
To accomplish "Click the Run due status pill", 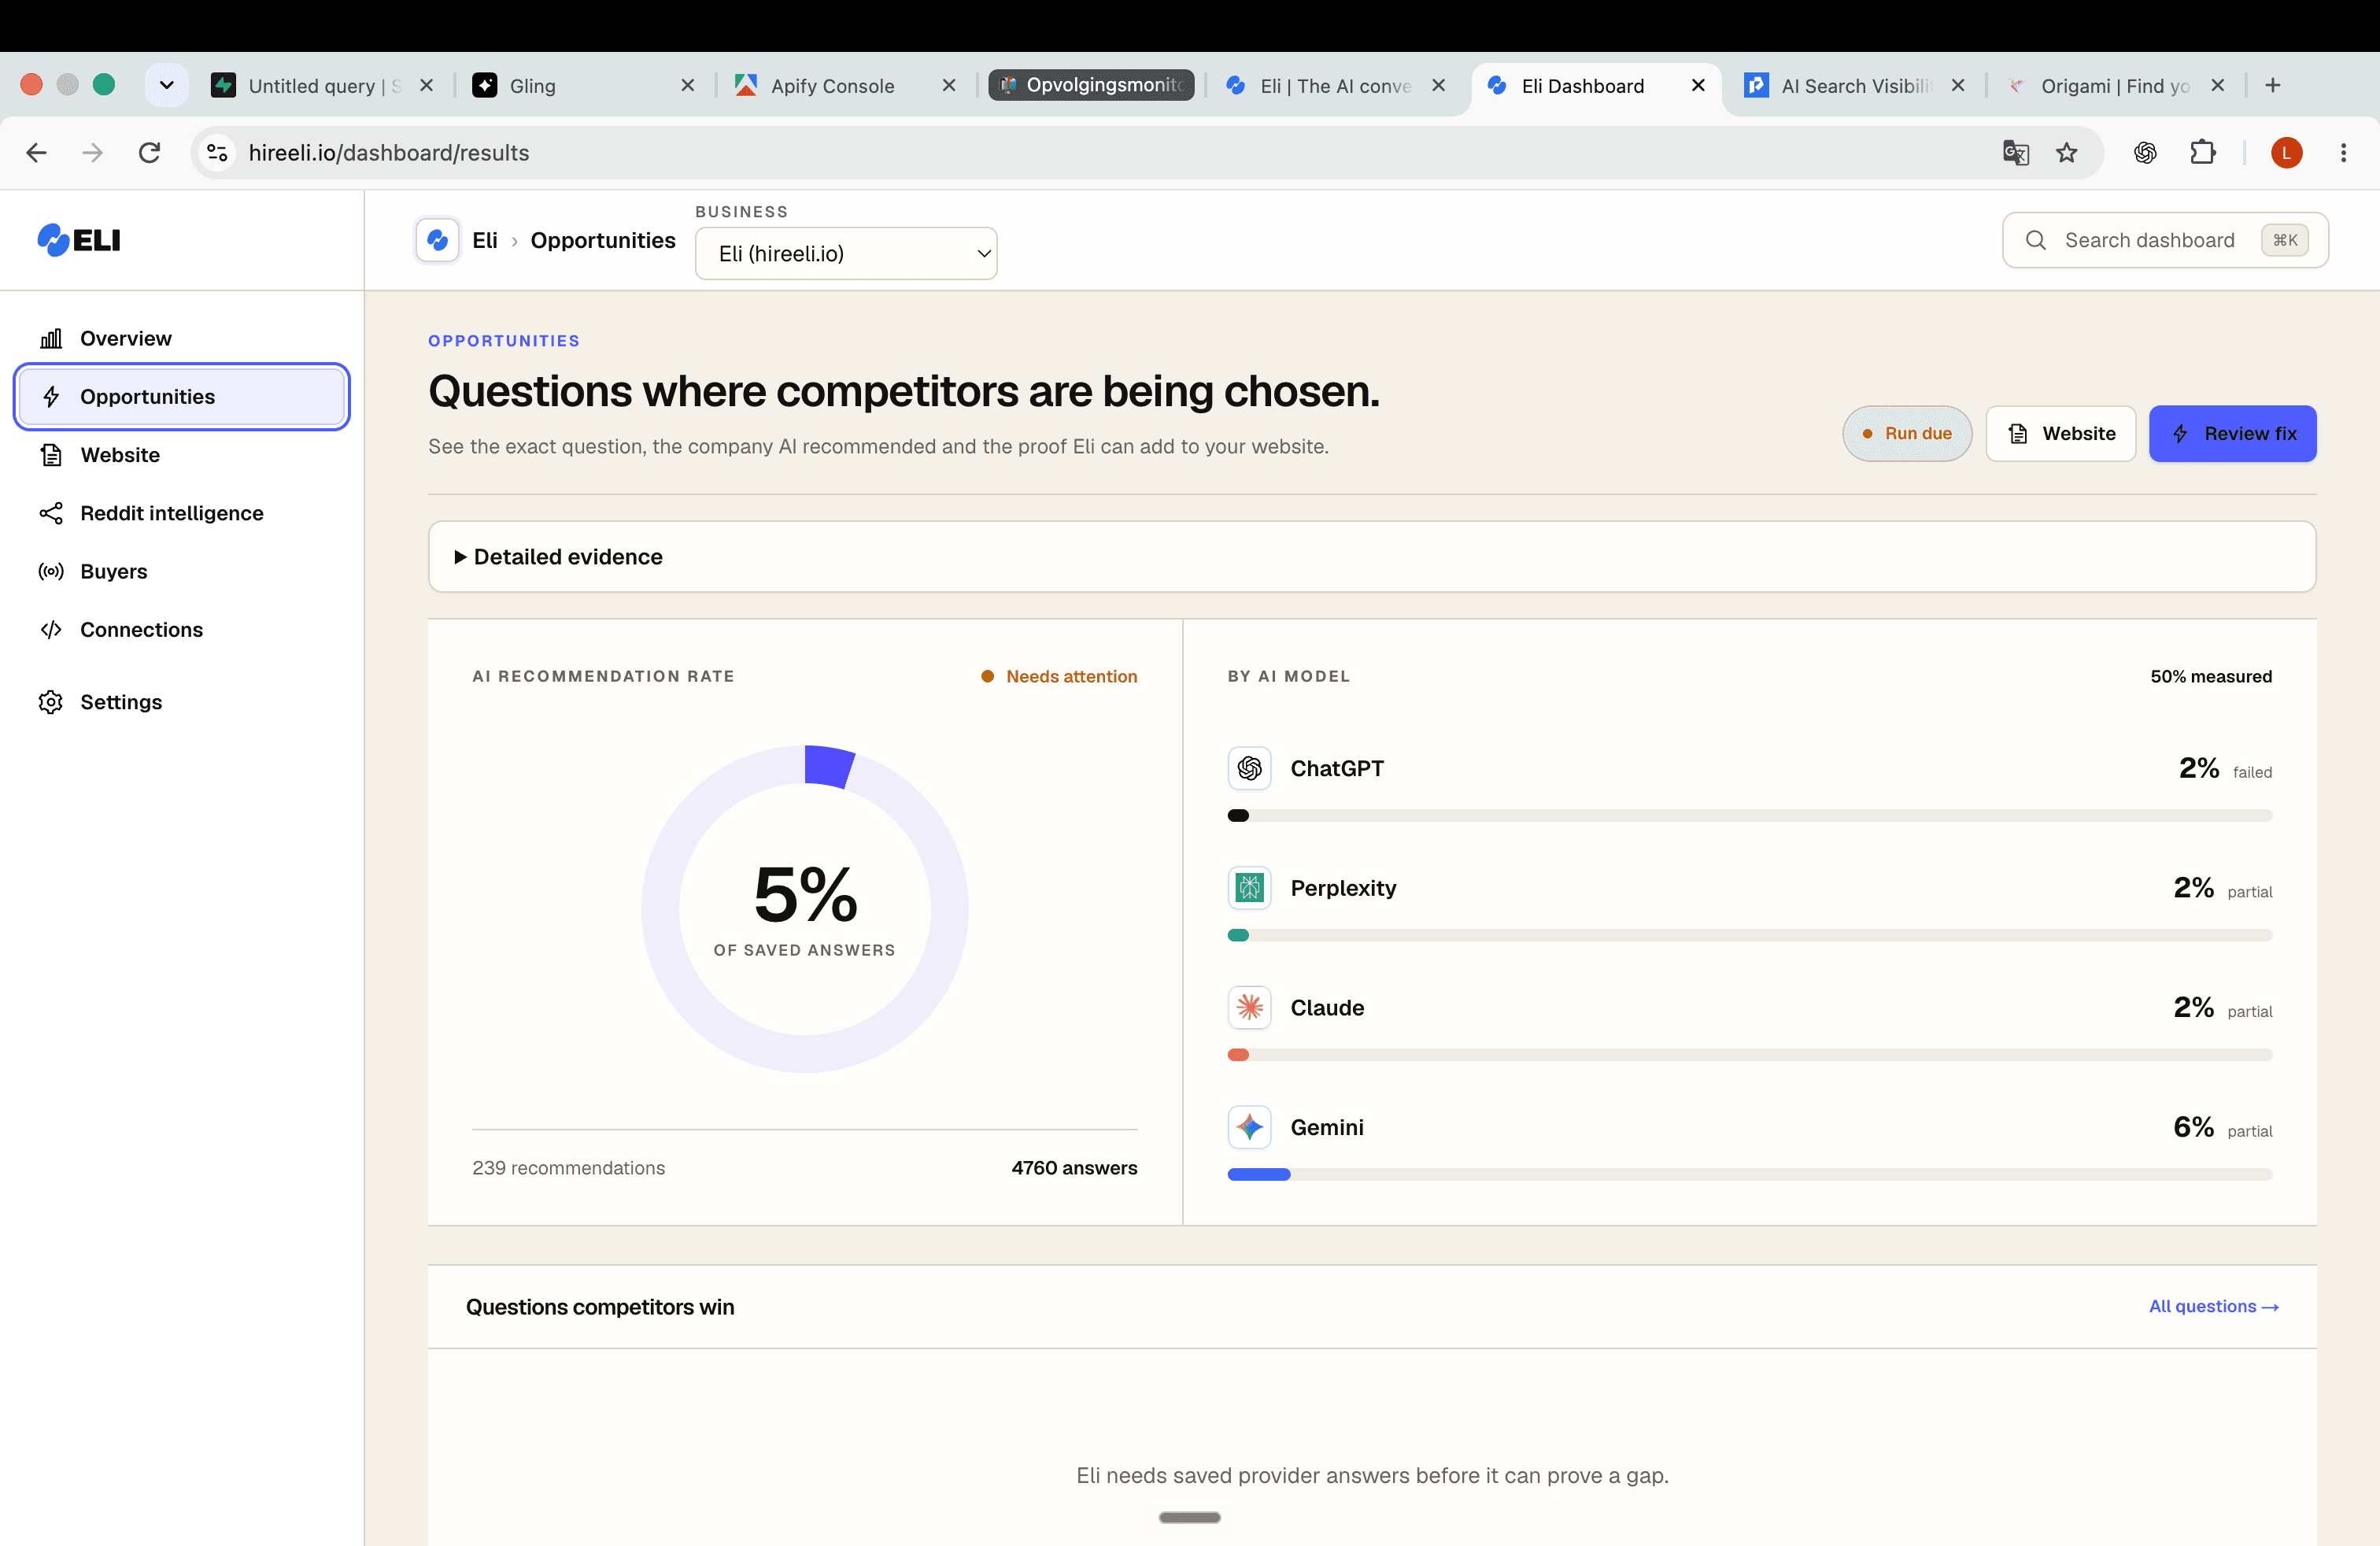I will 1906,433.
